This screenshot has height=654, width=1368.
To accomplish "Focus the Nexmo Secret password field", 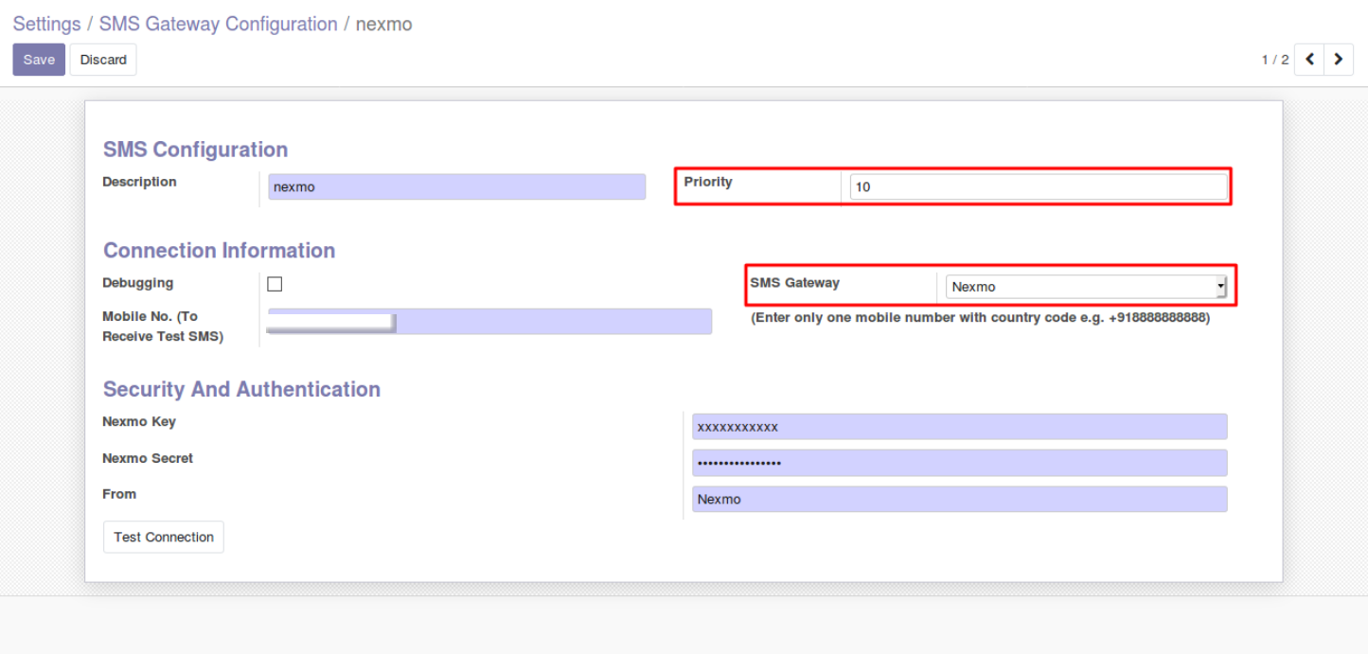I will [x=959, y=463].
